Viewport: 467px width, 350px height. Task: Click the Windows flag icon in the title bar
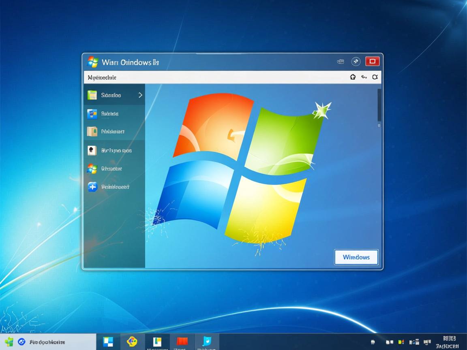[92, 62]
